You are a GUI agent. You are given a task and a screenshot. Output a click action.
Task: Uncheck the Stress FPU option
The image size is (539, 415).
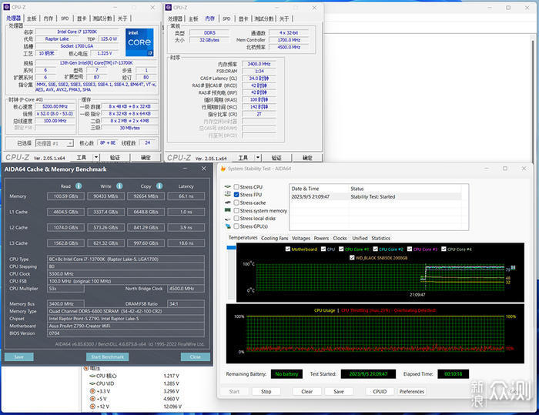coord(236,195)
